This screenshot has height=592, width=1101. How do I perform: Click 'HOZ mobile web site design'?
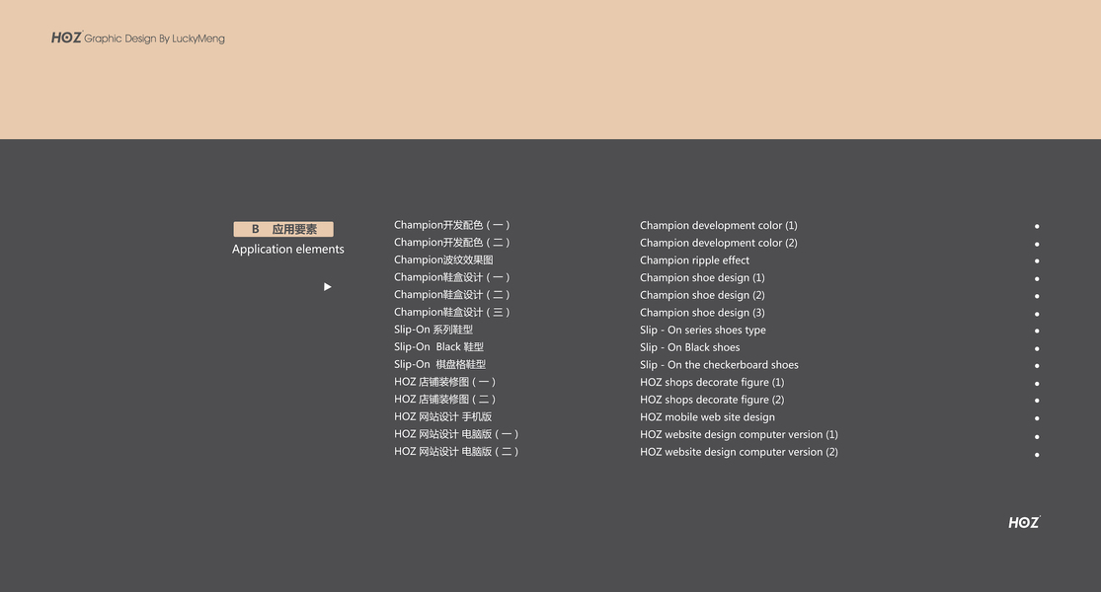(707, 418)
